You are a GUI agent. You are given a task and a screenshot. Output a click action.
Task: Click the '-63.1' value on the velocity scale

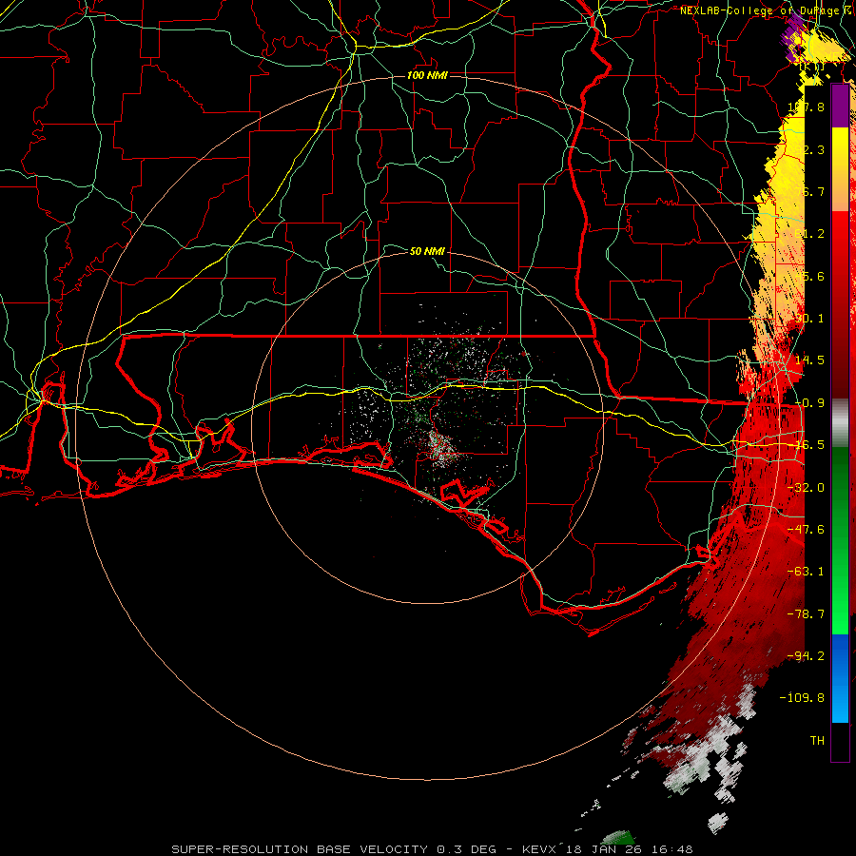coord(807,572)
